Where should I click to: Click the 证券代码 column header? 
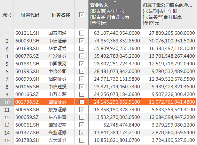[x=30, y=15]
